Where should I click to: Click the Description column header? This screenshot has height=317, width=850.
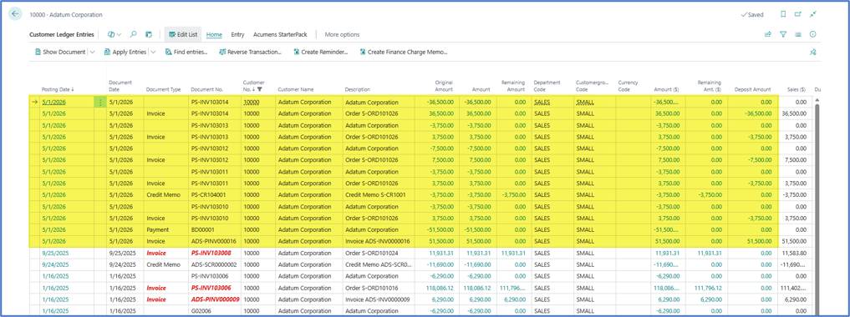tap(357, 89)
